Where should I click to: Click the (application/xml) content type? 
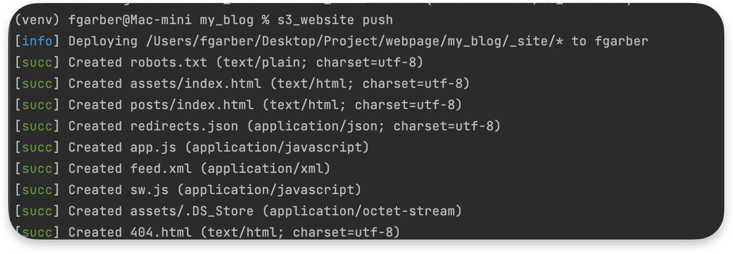[x=265, y=169]
